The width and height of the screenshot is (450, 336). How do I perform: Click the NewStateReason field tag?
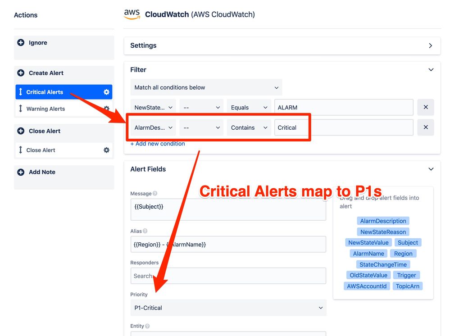383,232
